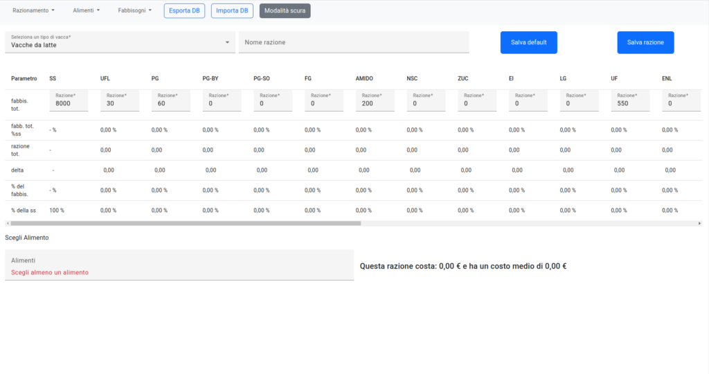Screen dimensions: 709x374
Task: Focus the UF ration input showing 550
Action: pyautogui.click(x=630, y=103)
